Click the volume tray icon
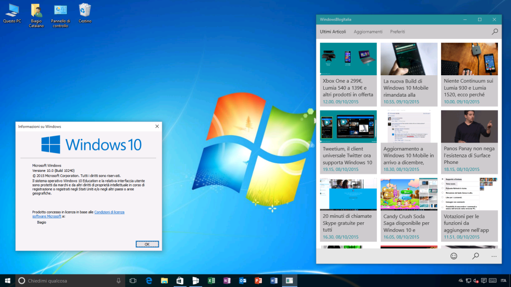The width and height of the screenshot is (511, 287). tap(476, 281)
